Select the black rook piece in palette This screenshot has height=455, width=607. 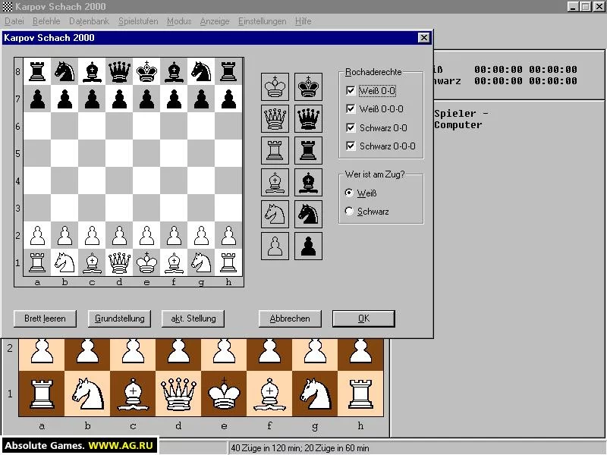click(x=308, y=150)
